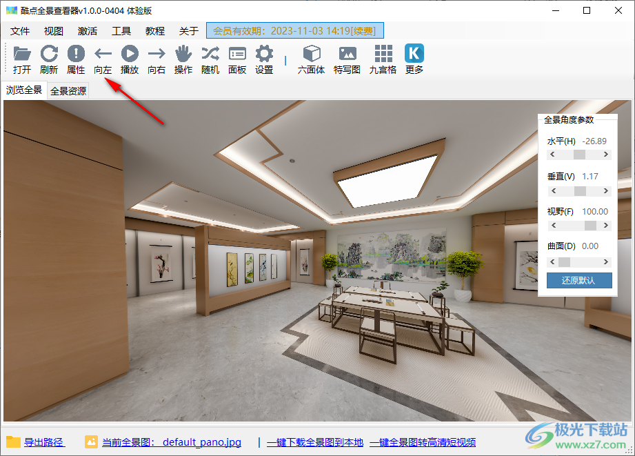
Task: Decrease 视野(F) with left arrow
Action: (x=554, y=226)
